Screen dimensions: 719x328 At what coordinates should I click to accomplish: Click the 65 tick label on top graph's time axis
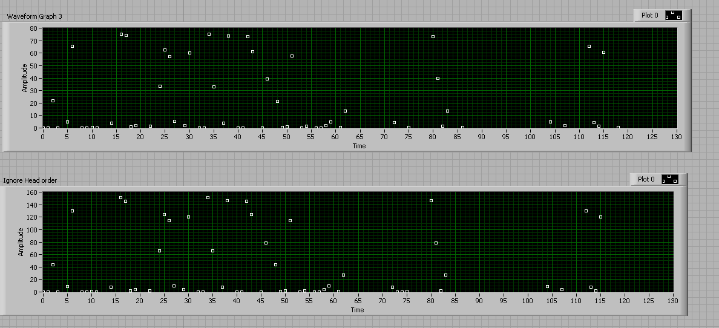click(359, 137)
